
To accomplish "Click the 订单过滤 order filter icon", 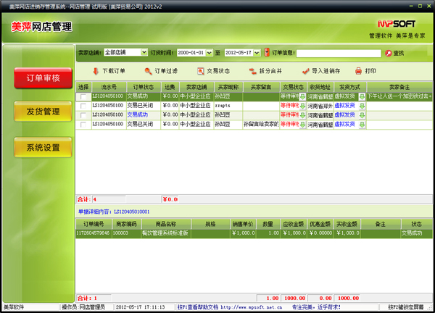I will [x=148, y=71].
